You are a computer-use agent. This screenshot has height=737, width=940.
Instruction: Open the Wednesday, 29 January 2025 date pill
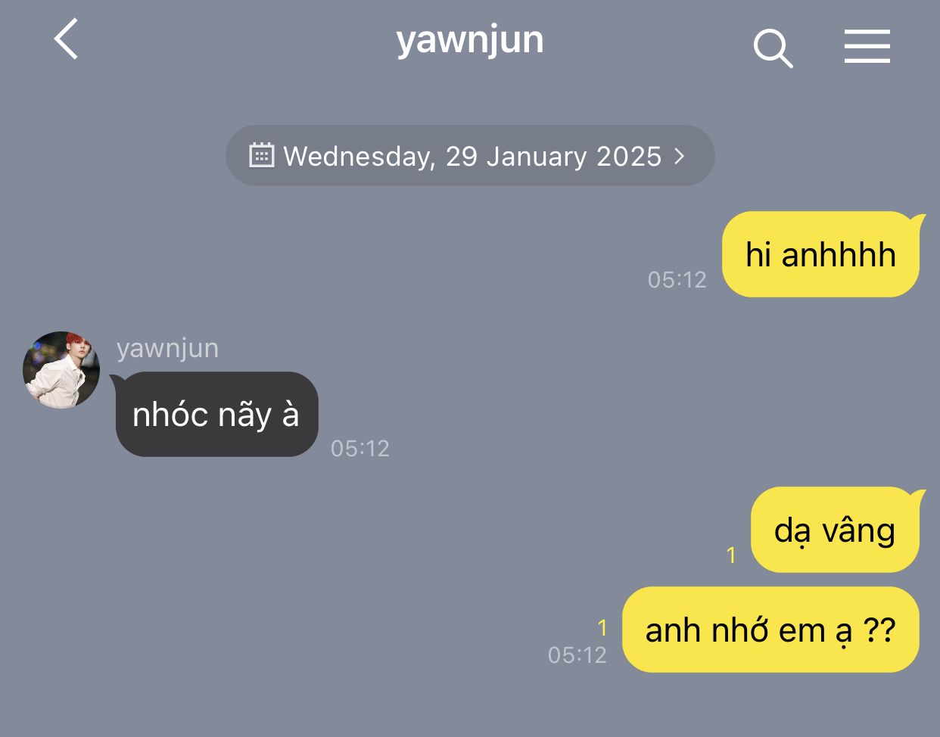pyautogui.click(x=470, y=156)
